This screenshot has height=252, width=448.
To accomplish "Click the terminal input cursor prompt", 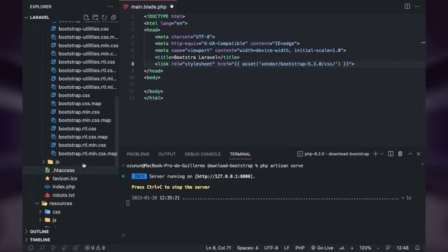I will point(127,203).
